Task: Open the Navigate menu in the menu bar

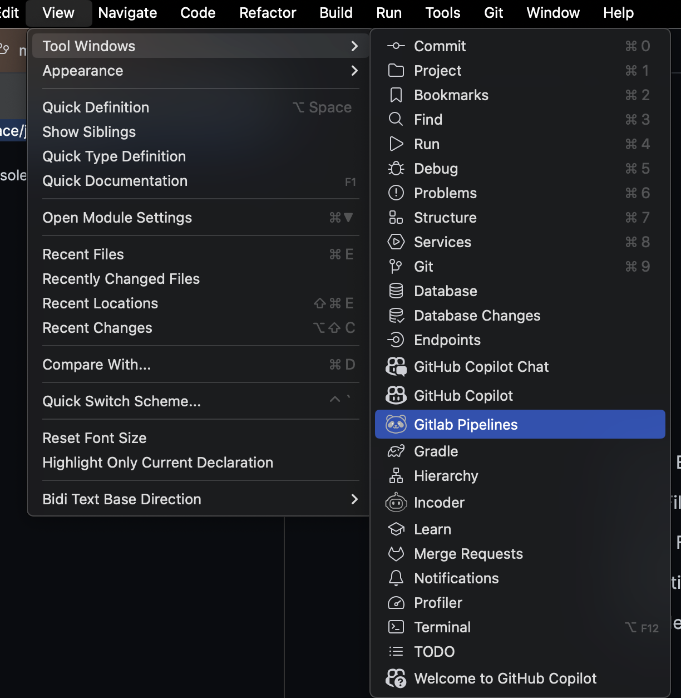Action: point(127,13)
